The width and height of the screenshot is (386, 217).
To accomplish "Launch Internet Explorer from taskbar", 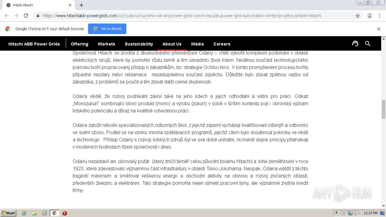I will click(x=24, y=213).
